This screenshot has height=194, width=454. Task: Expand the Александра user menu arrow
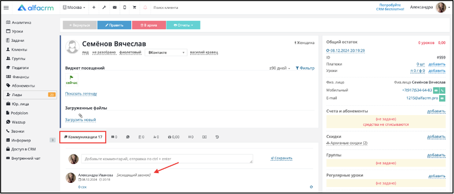tap(449, 7)
